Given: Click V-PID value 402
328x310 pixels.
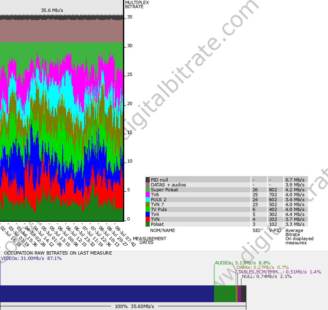Looking at the screenshot, I should tap(273, 209).
